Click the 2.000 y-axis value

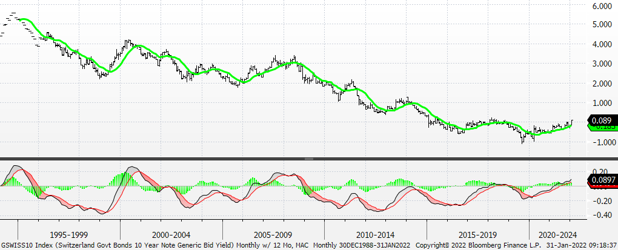click(602, 83)
